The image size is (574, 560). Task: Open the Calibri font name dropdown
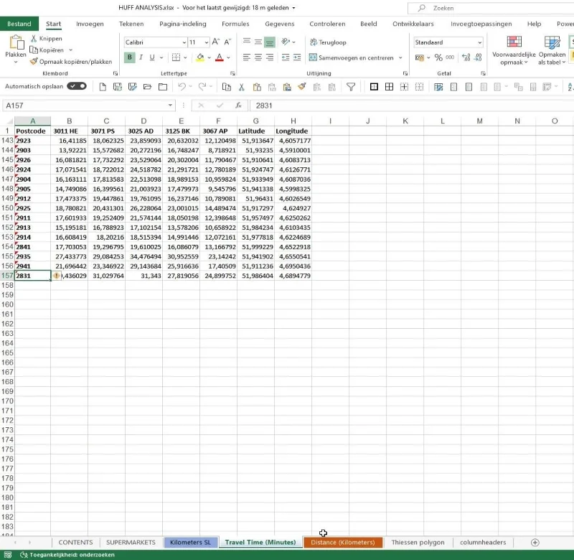click(x=184, y=42)
